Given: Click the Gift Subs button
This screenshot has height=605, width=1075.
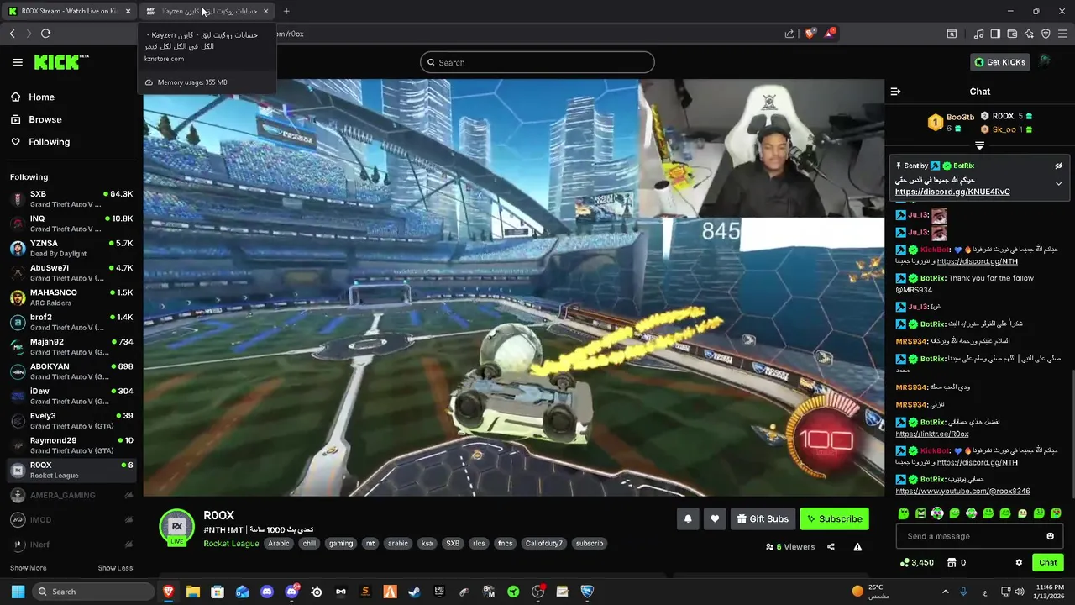Looking at the screenshot, I should click(763, 519).
